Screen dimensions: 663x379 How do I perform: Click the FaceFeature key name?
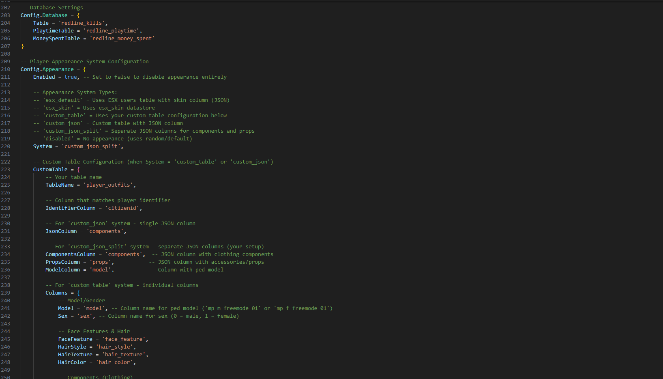pos(75,339)
